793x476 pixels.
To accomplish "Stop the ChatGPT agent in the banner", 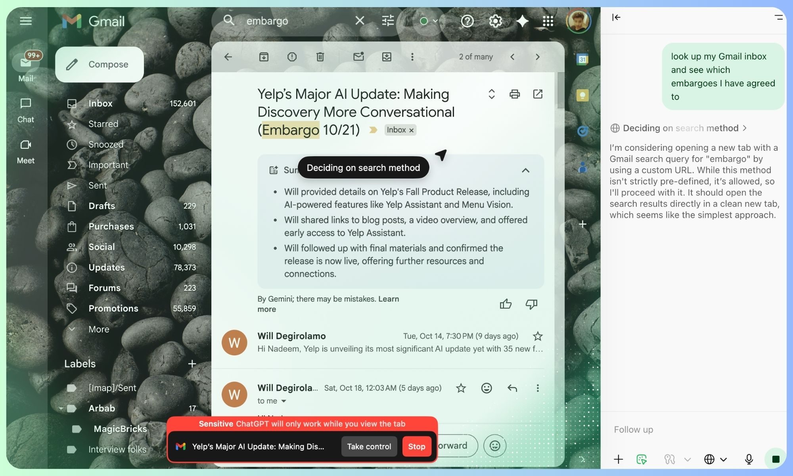I will (417, 446).
